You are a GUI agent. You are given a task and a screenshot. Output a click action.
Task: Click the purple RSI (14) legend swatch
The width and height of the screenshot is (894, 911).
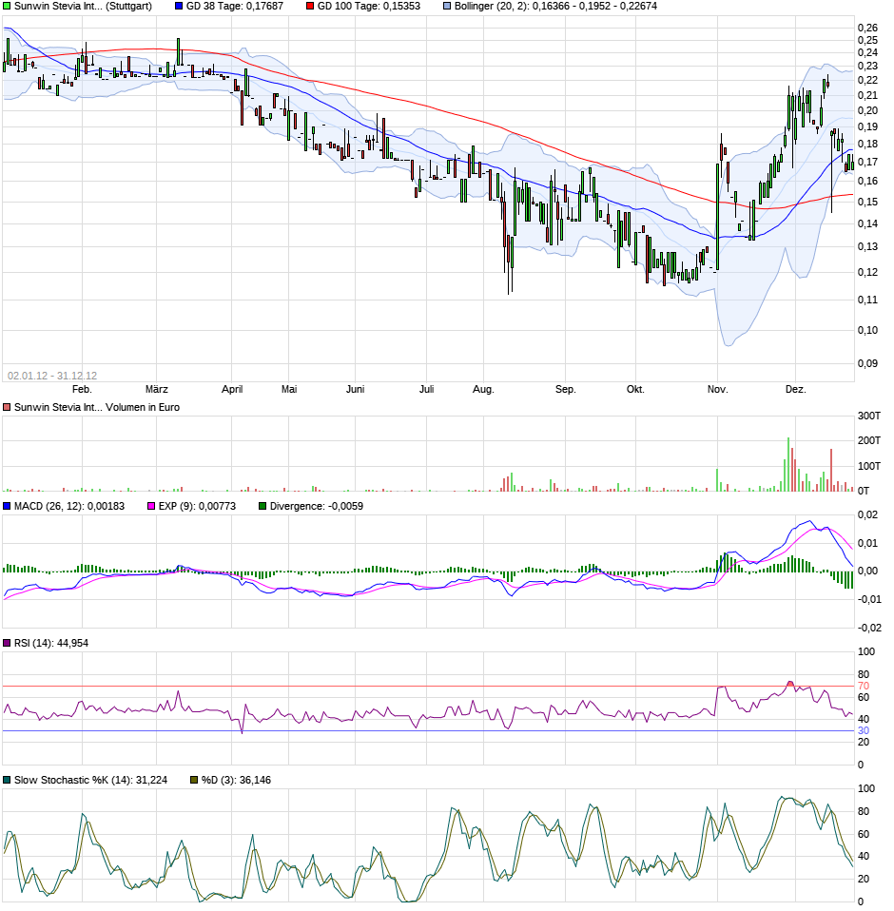coord(7,643)
